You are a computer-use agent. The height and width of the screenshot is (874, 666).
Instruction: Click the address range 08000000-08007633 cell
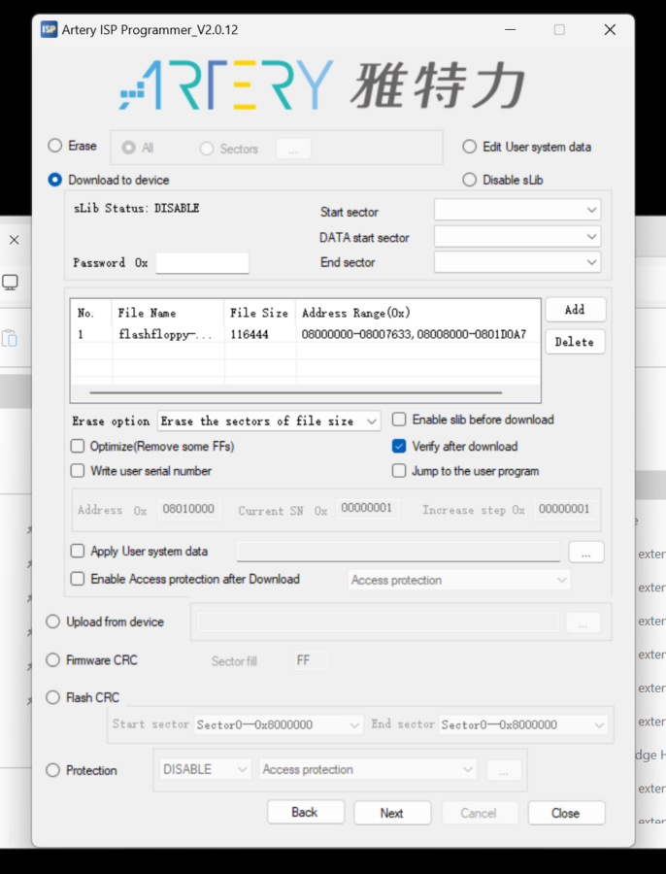click(415, 334)
